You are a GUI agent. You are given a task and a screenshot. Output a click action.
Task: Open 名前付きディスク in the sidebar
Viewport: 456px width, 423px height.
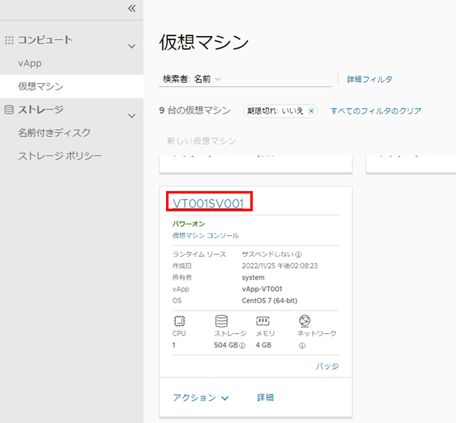tap(55, 133)
